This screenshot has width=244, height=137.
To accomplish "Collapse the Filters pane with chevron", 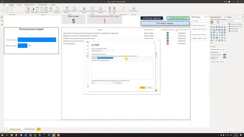I will pos(208,17).
